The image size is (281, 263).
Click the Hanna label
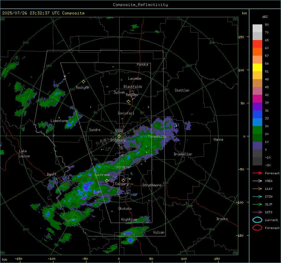coord(218,139)
